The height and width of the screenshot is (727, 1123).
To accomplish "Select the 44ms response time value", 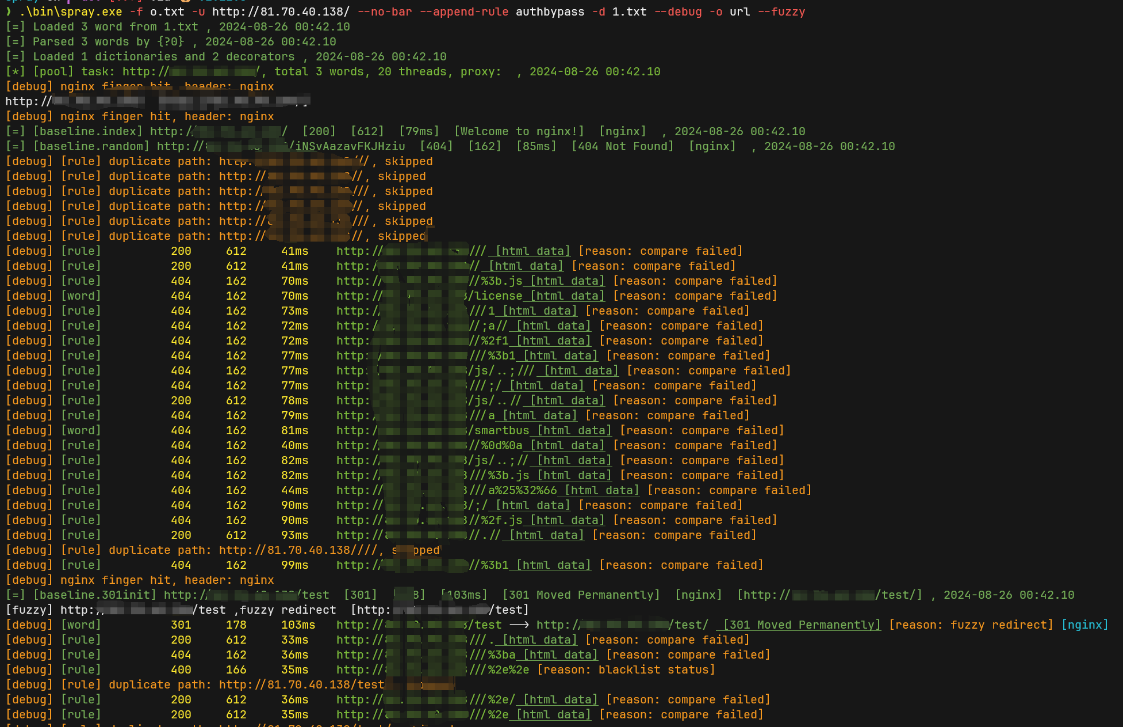I will [294, 490].
